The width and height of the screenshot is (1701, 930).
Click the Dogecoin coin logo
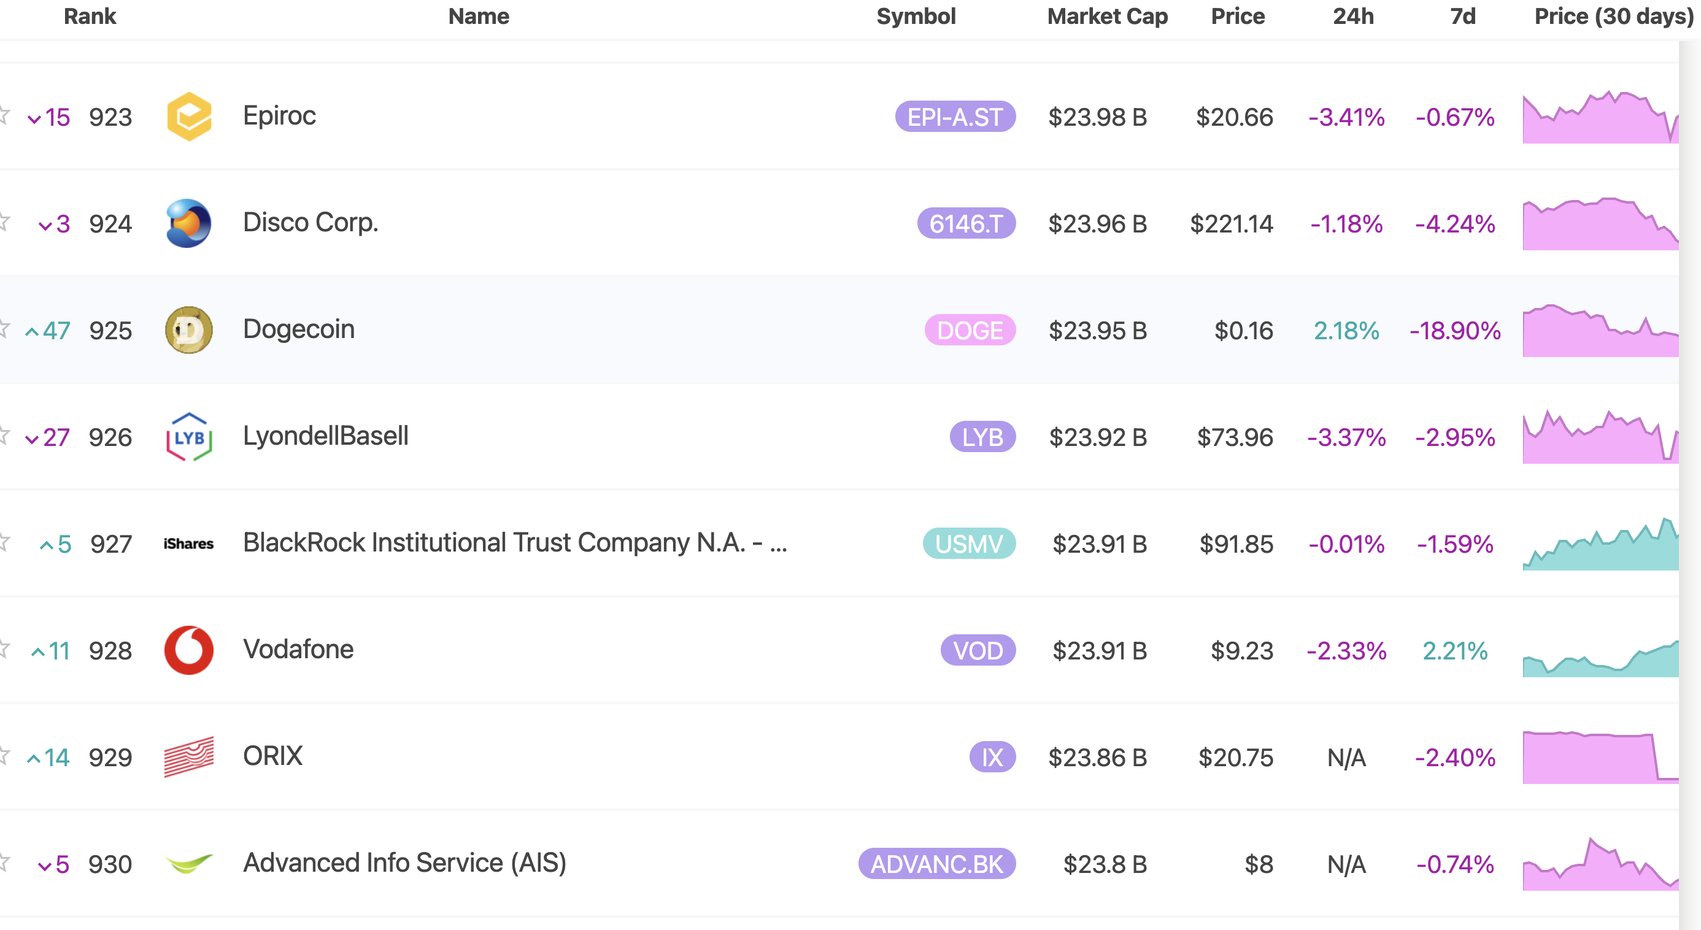click(x=189, y=330)
